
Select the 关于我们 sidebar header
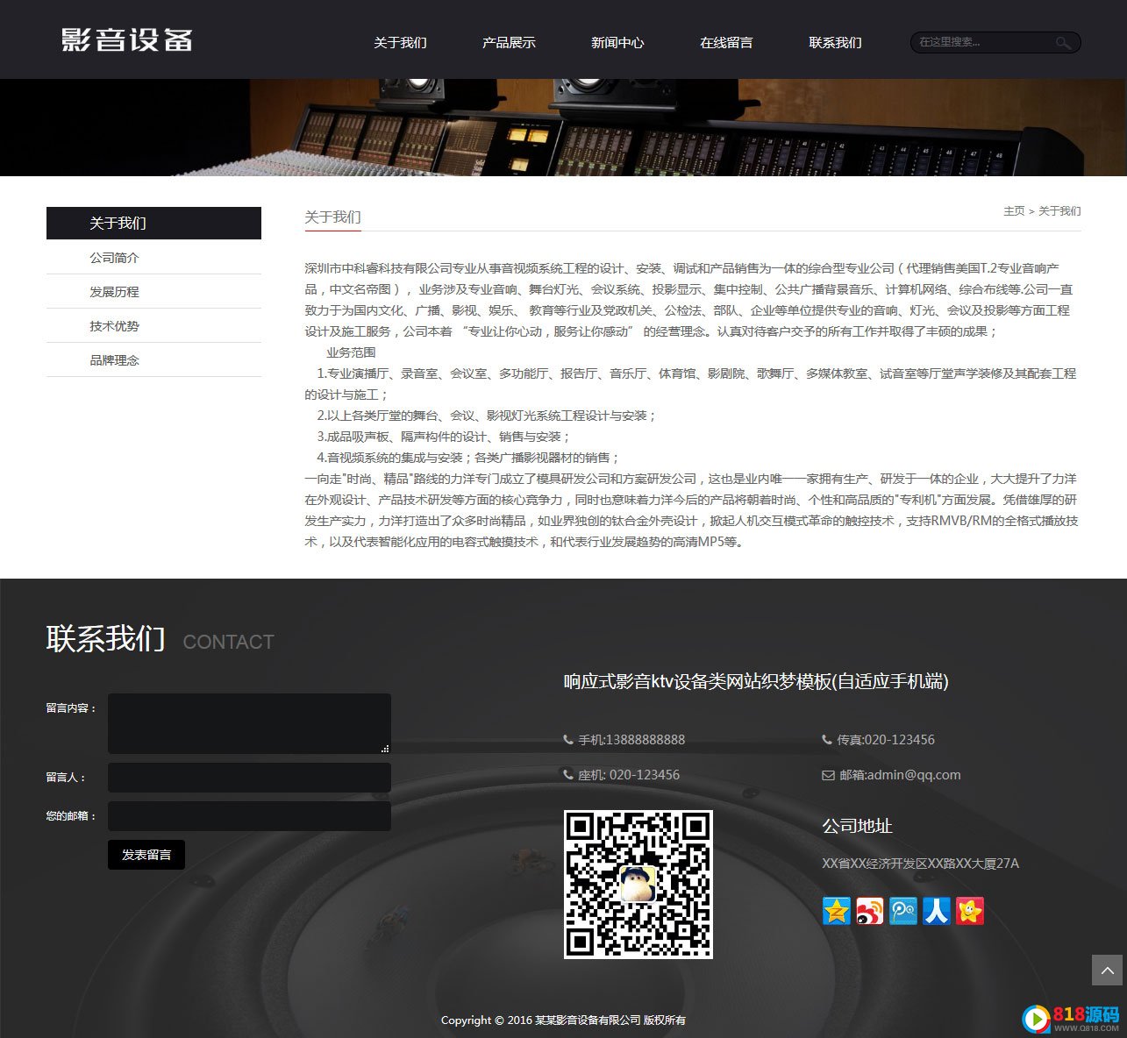tap(153, 223)
